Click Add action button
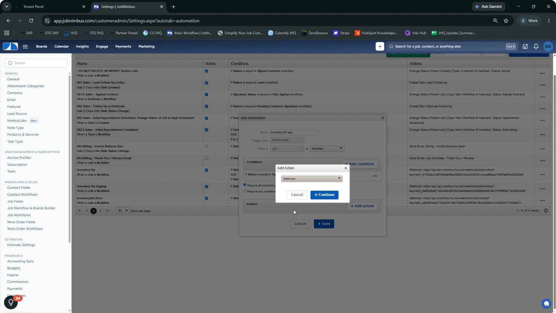The width and height of the screenshot is (556, 313). tap(362, 206)
